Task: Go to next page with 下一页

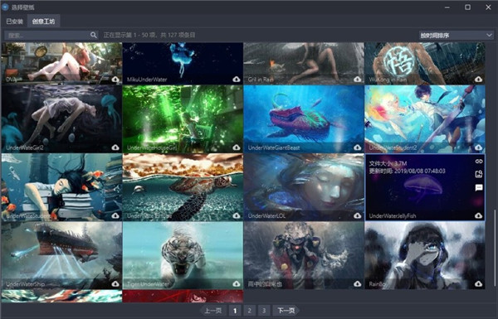Action: pos(286,311)
